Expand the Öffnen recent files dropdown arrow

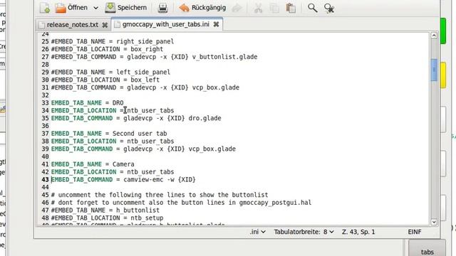click(x=95, y=8)
